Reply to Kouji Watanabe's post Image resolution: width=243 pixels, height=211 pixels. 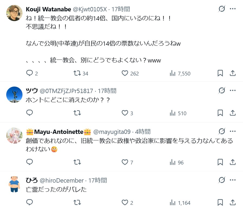click(x=30, y=73)
